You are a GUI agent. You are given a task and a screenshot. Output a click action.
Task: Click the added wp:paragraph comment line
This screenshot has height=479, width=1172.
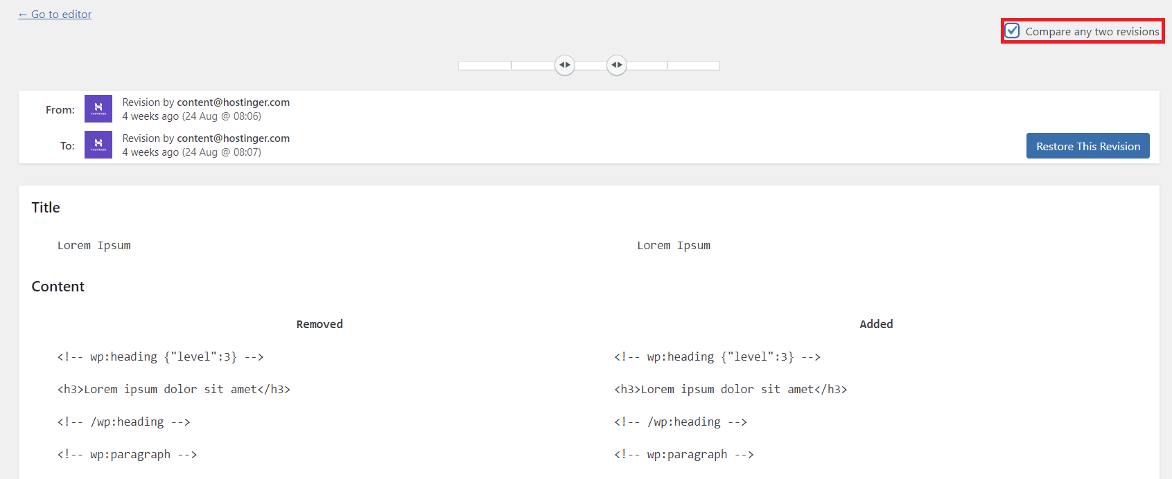[x=684, y=454]
